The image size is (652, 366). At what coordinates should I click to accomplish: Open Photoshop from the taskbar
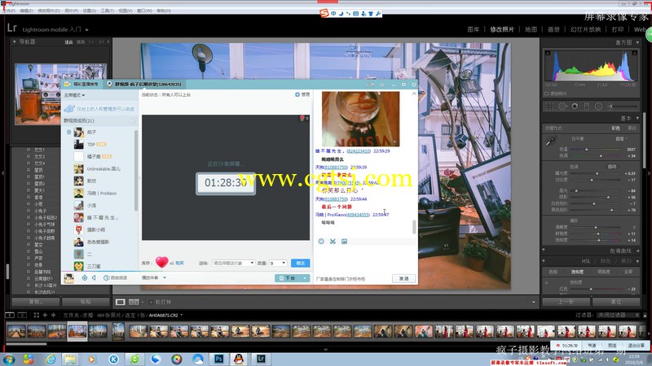[218, 359]
